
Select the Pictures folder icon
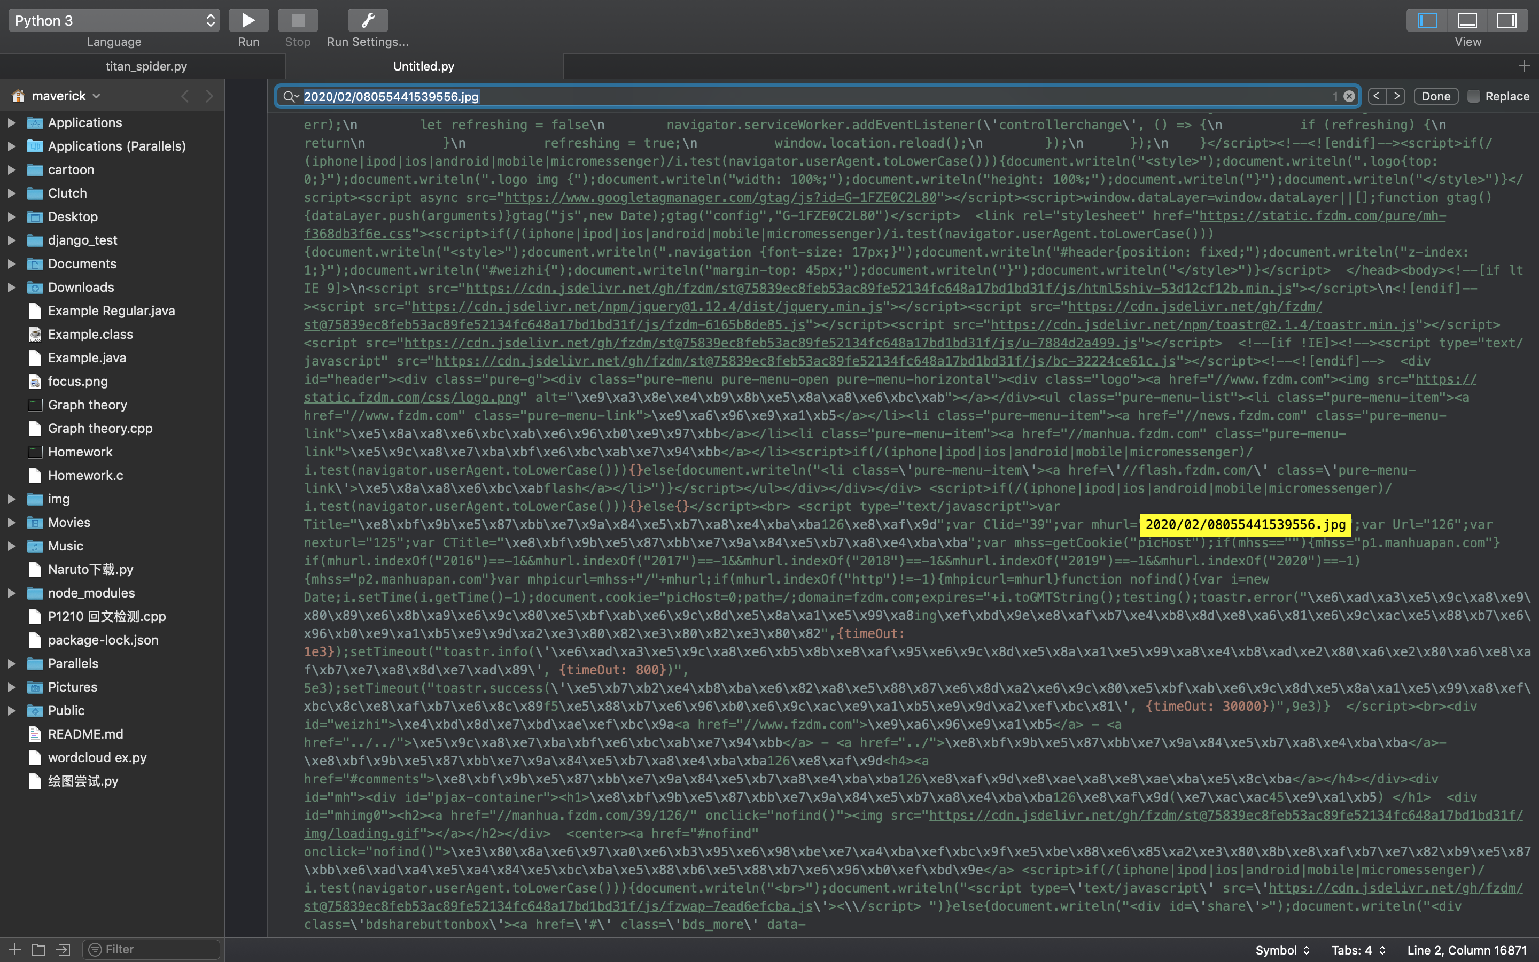click(36, 688)
